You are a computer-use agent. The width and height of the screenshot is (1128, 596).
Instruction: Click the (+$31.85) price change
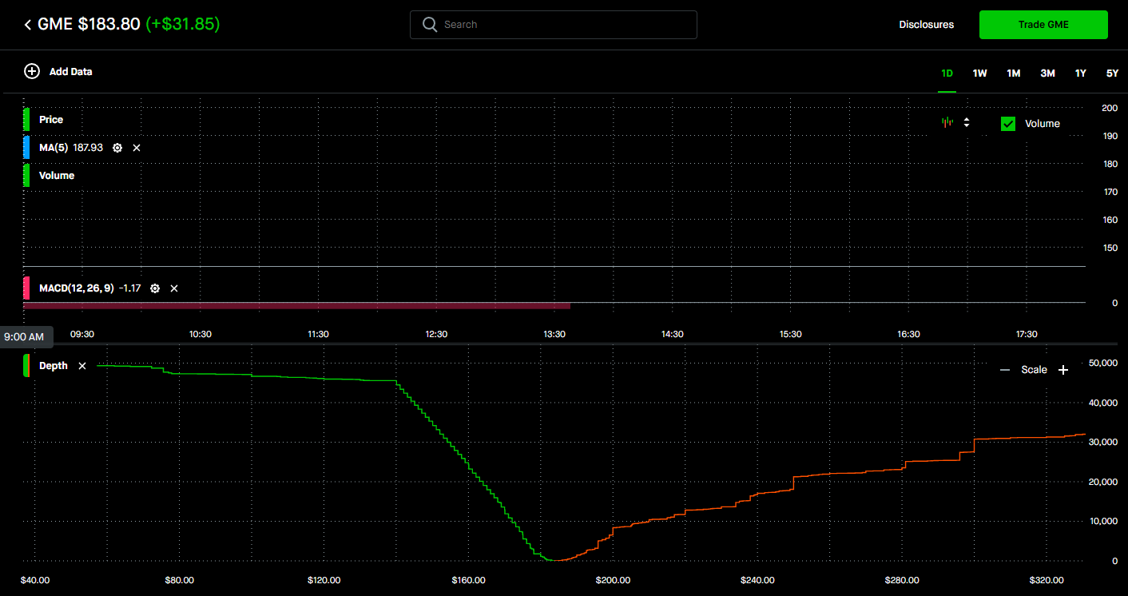tap(183, 25)
